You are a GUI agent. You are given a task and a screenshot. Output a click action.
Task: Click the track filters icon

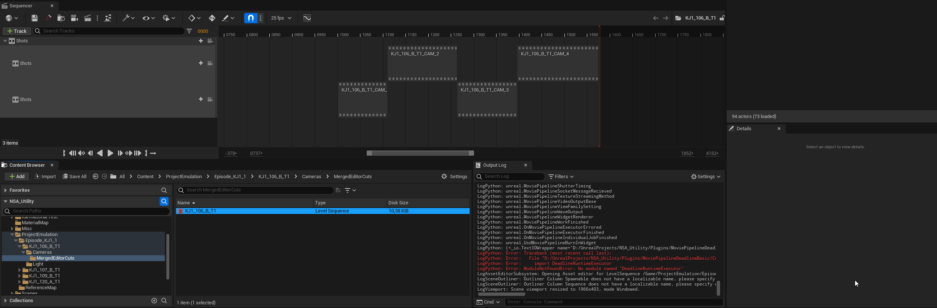coord(189,31)
